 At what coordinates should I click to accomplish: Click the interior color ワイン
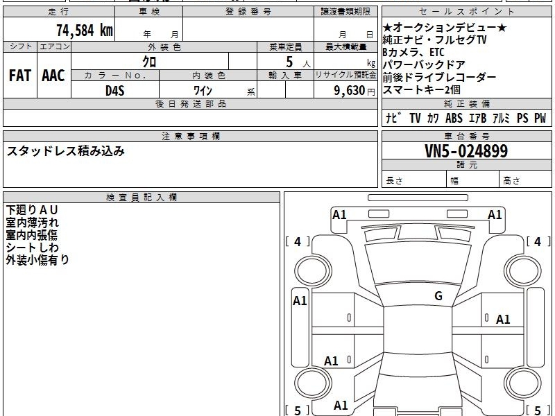click(x=203, y=91)
